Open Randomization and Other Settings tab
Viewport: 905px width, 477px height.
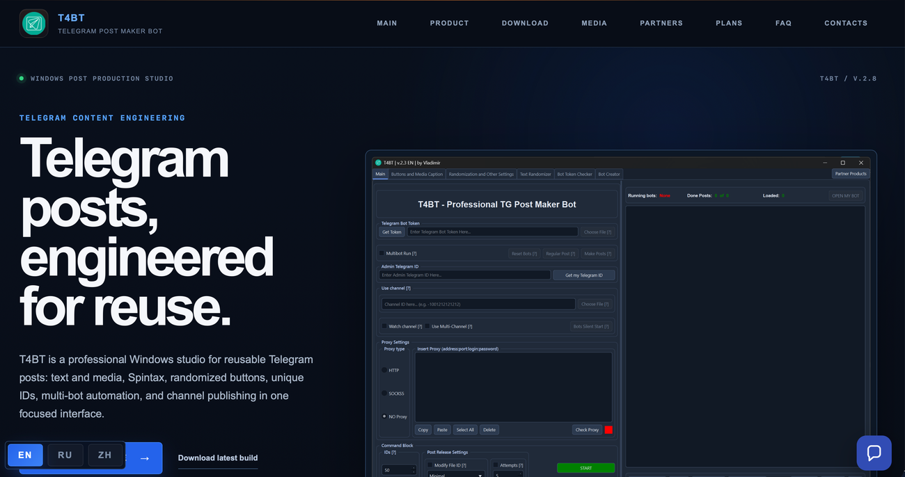481,175
